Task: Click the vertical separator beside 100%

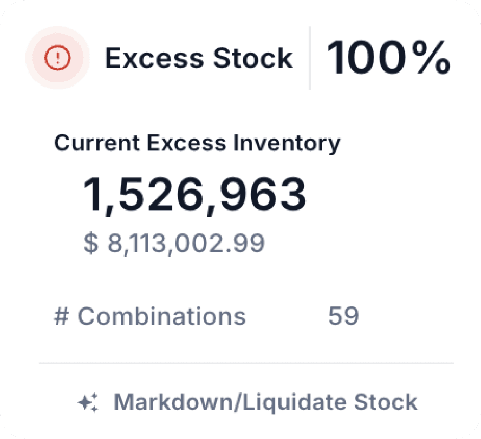Action: [309, 58]
